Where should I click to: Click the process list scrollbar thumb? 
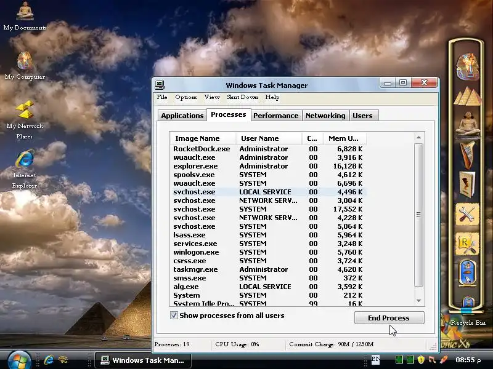[418, 215]
